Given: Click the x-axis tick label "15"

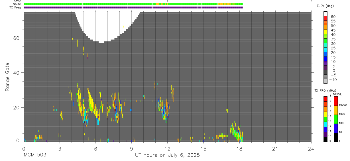Looking at the screenshot, I should 204,149.
